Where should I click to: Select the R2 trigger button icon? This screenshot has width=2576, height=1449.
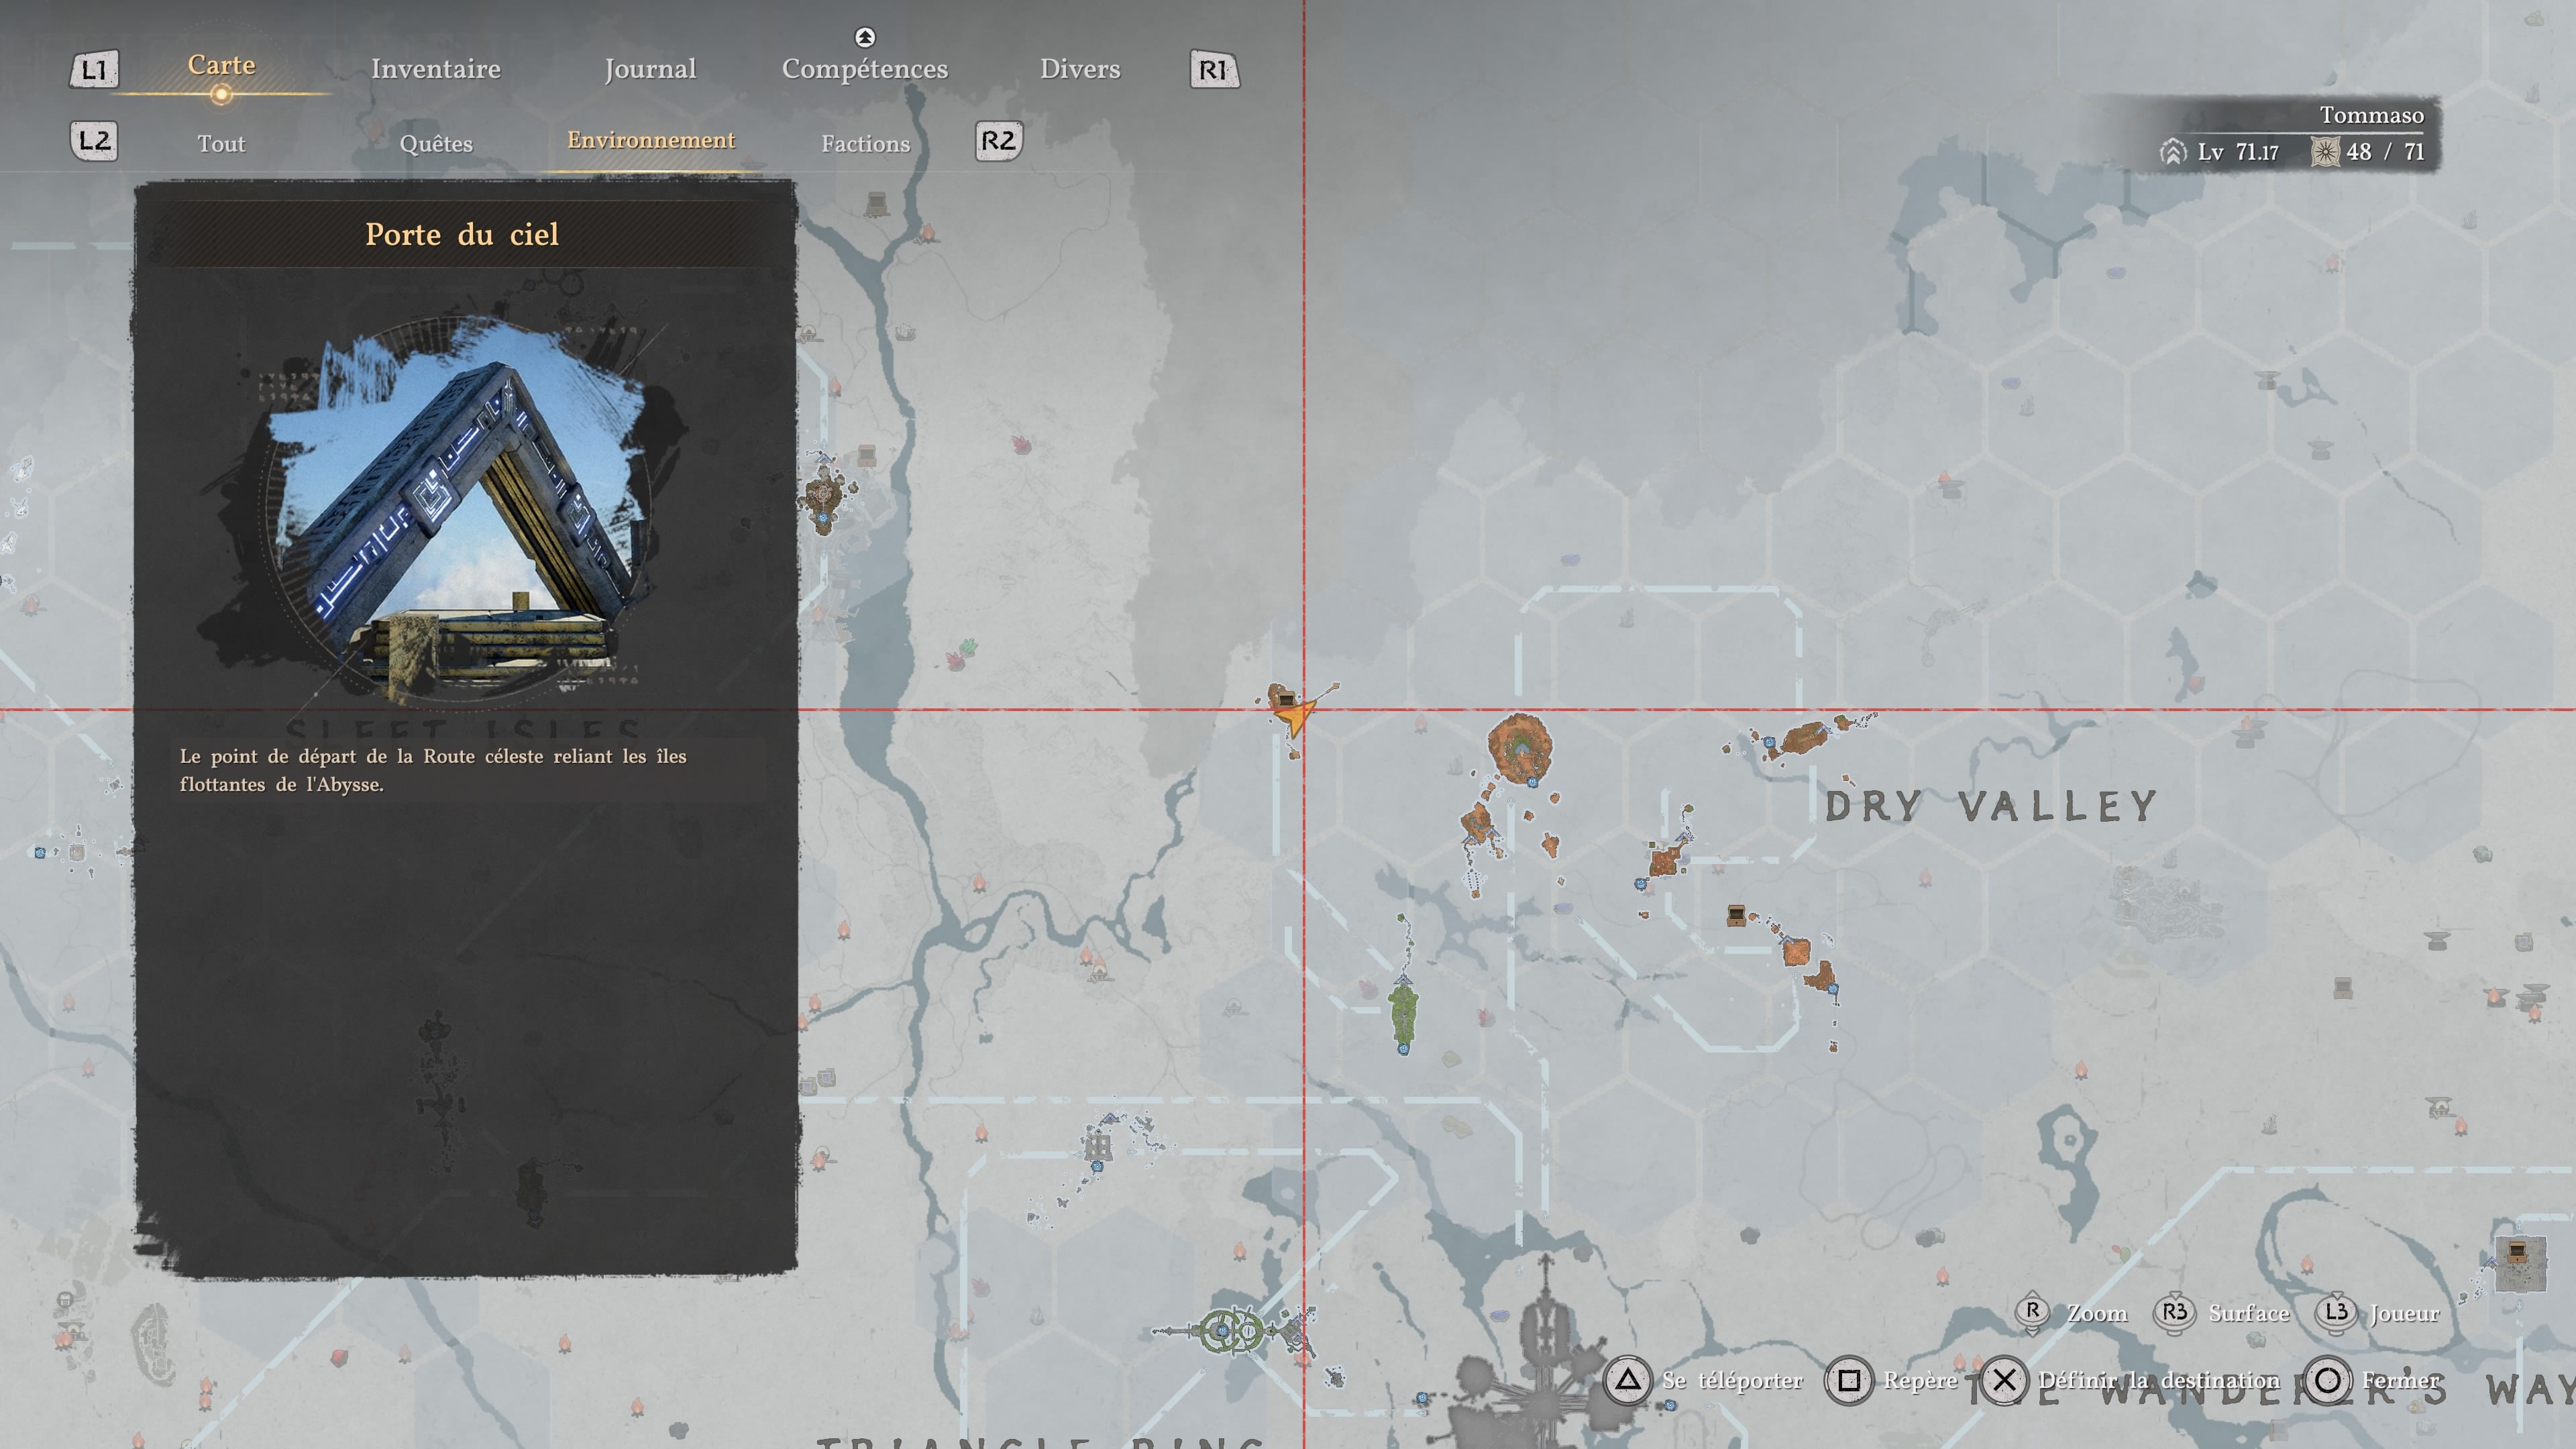[998, 141]
